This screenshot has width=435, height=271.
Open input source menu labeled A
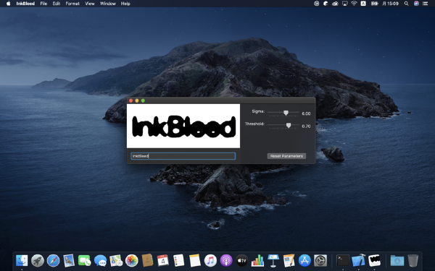(363, 4)
